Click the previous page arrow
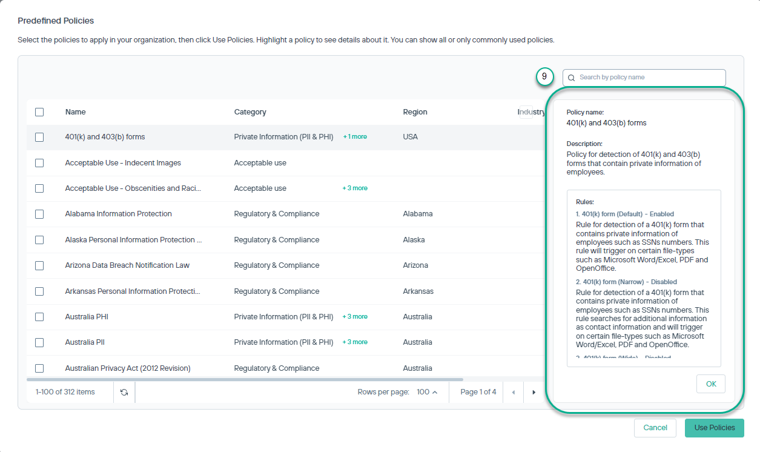760x452 pixels. [x=513, y=392]
